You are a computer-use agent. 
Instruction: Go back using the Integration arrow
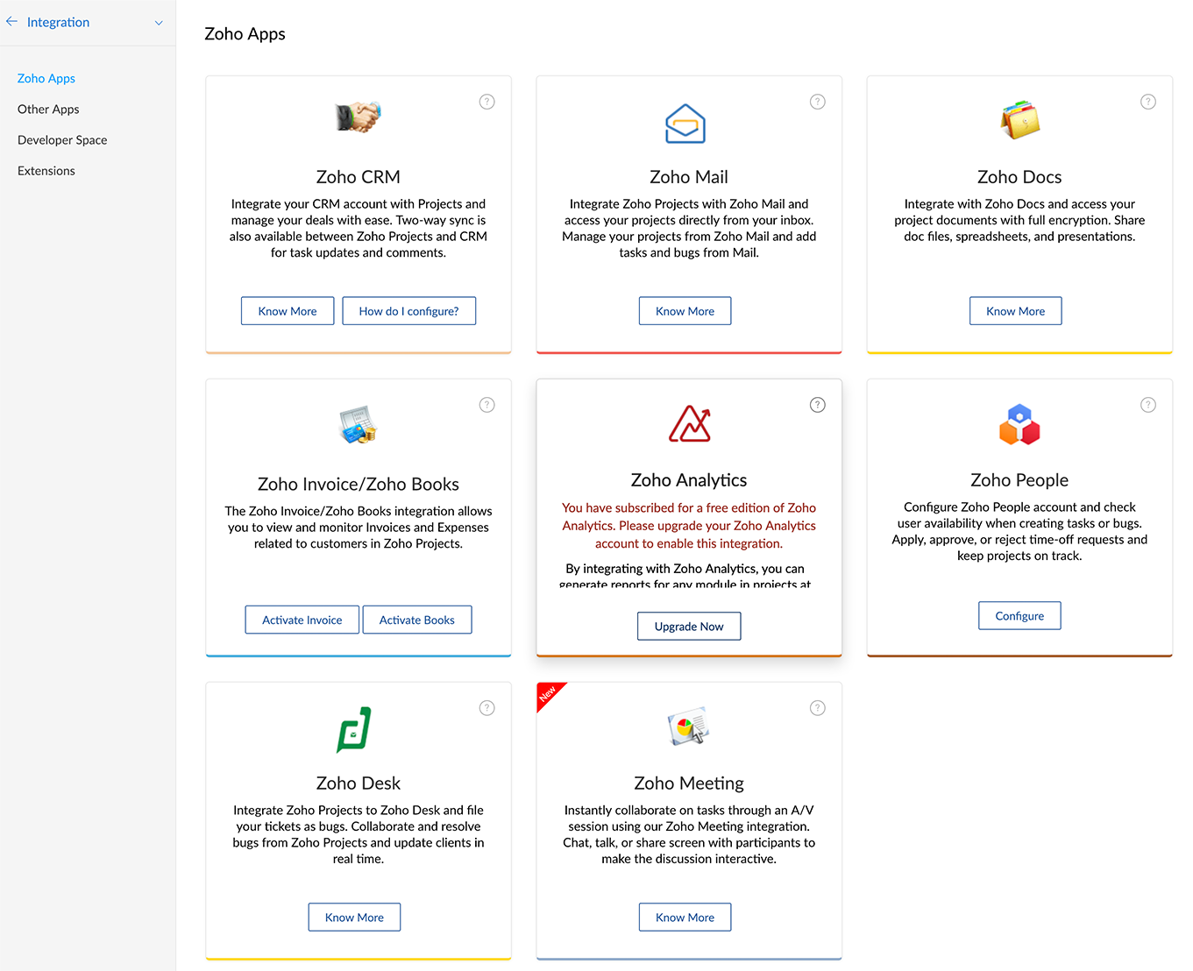pos(12,22)
